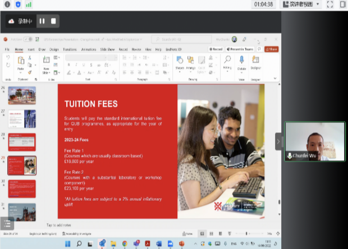The width and height of the screenshot is (348, 249).
Task: Toggle the Notes pane button
Action: click(188, 233)
